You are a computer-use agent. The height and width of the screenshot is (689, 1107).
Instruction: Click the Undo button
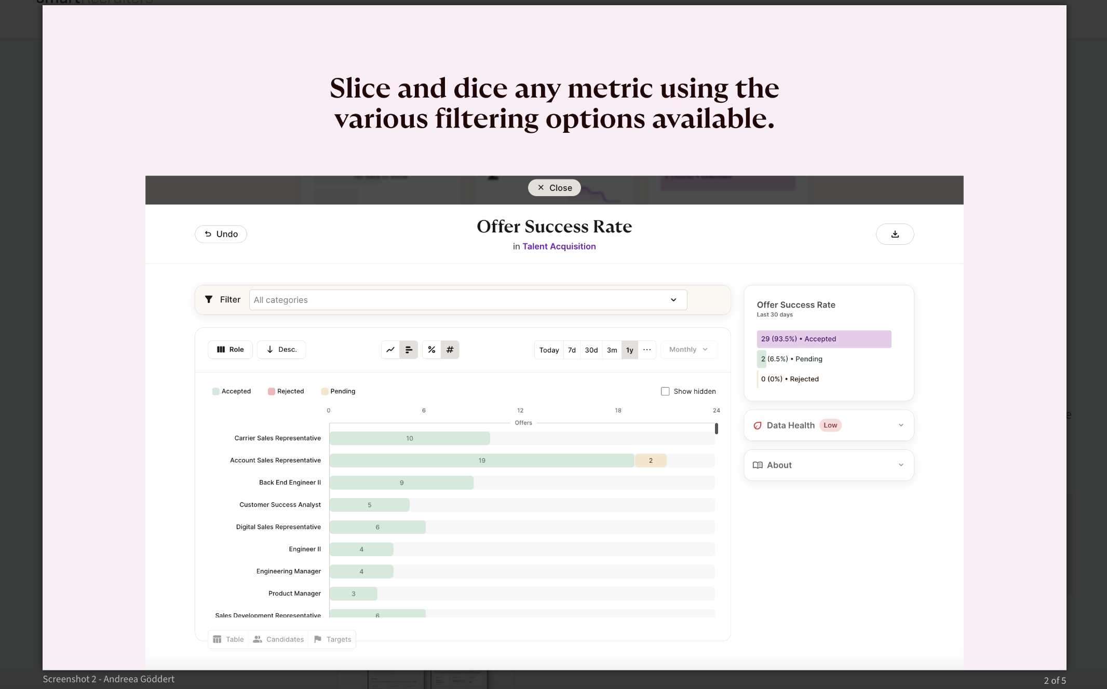(221, 234)
